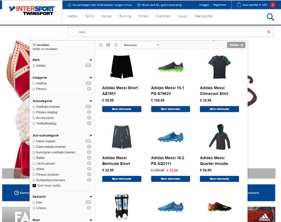
Task: Submit search with small magnifier in search box
Action: click(269, 32)
